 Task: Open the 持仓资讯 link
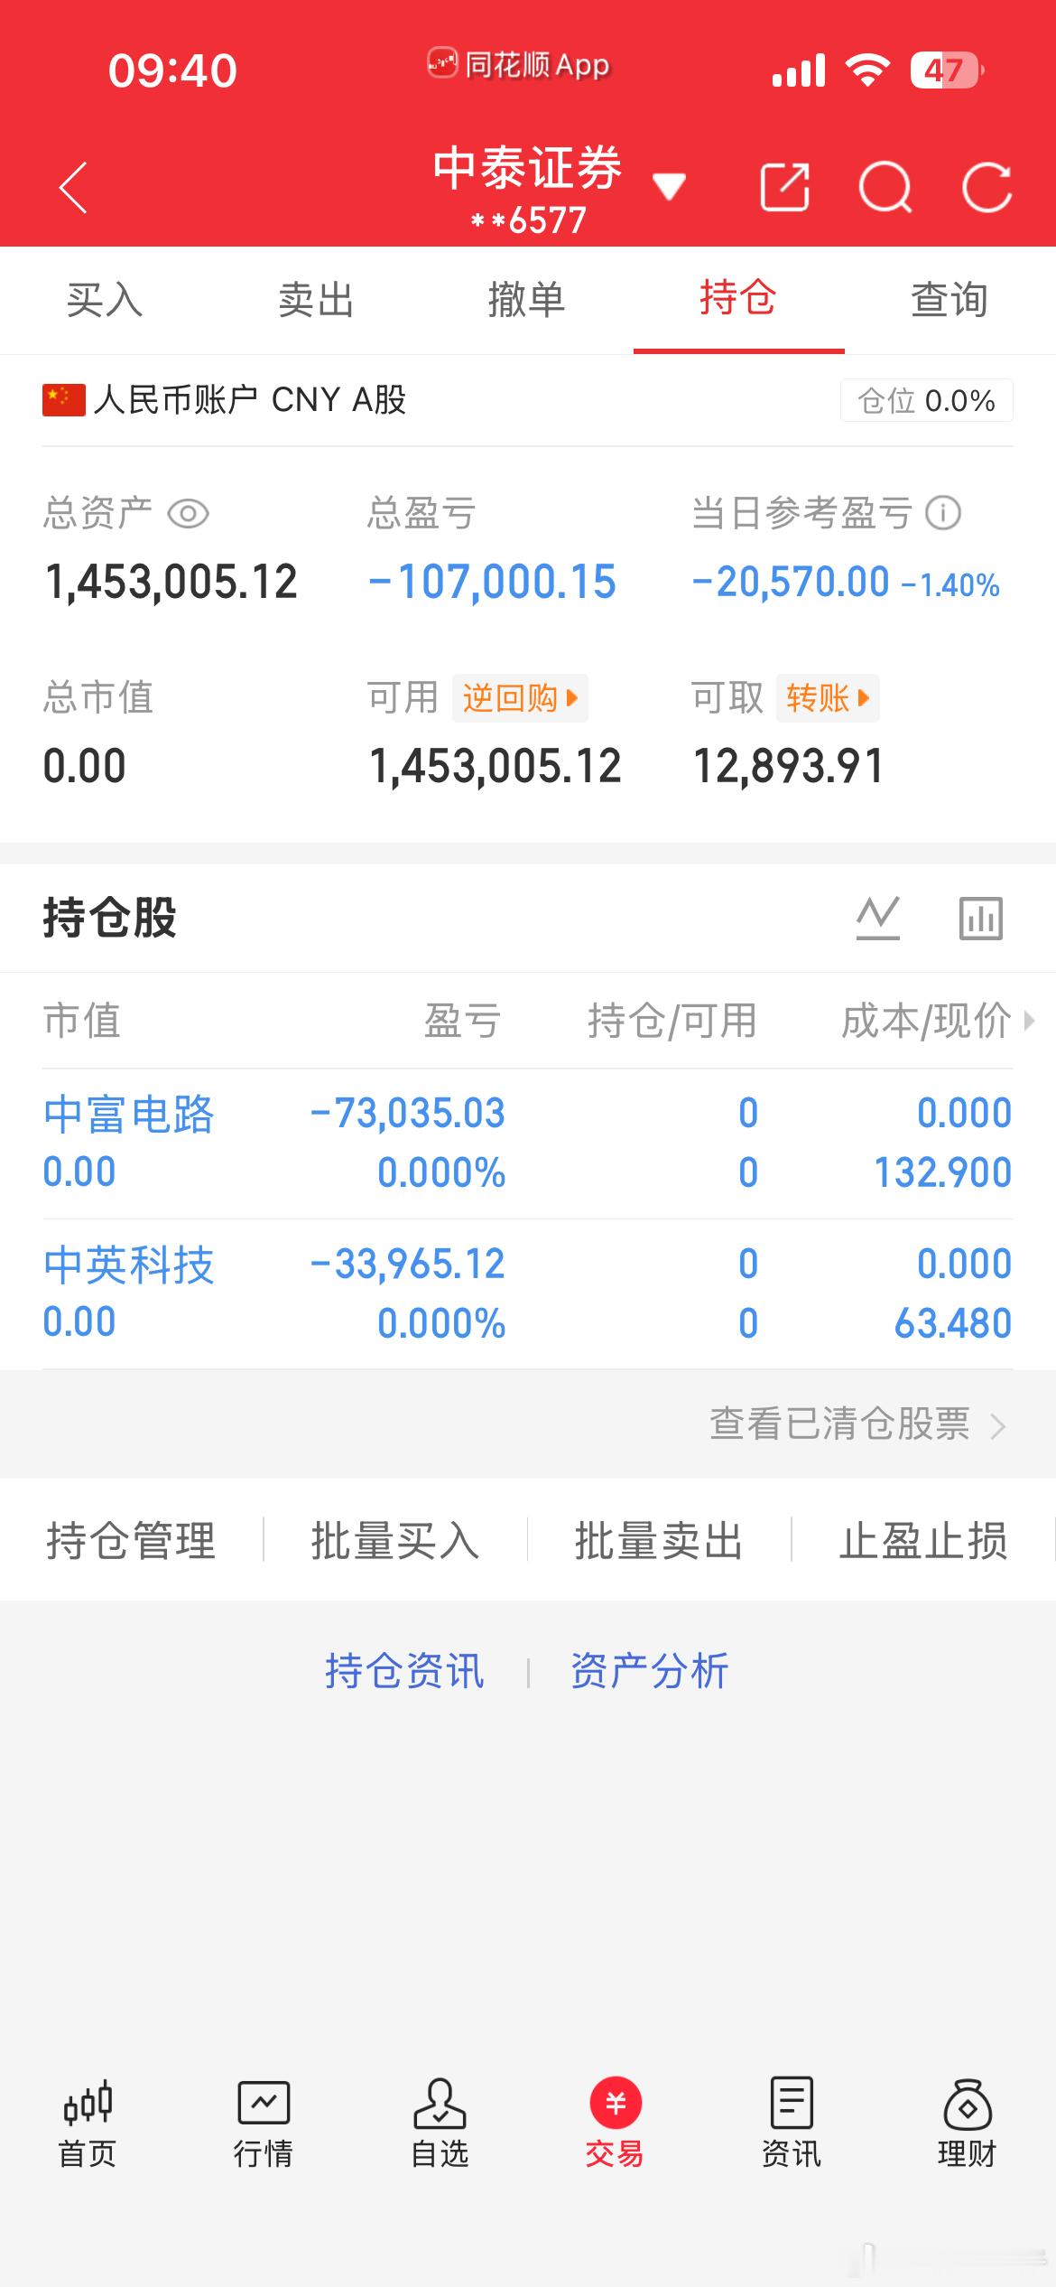click(x=404, y=1671)
